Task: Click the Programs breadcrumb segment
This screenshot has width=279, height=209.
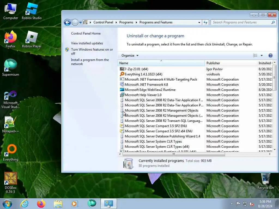Action: [x=126, y=22]
